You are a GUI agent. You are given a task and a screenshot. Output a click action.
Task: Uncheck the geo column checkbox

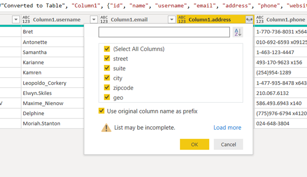point(107,97)
